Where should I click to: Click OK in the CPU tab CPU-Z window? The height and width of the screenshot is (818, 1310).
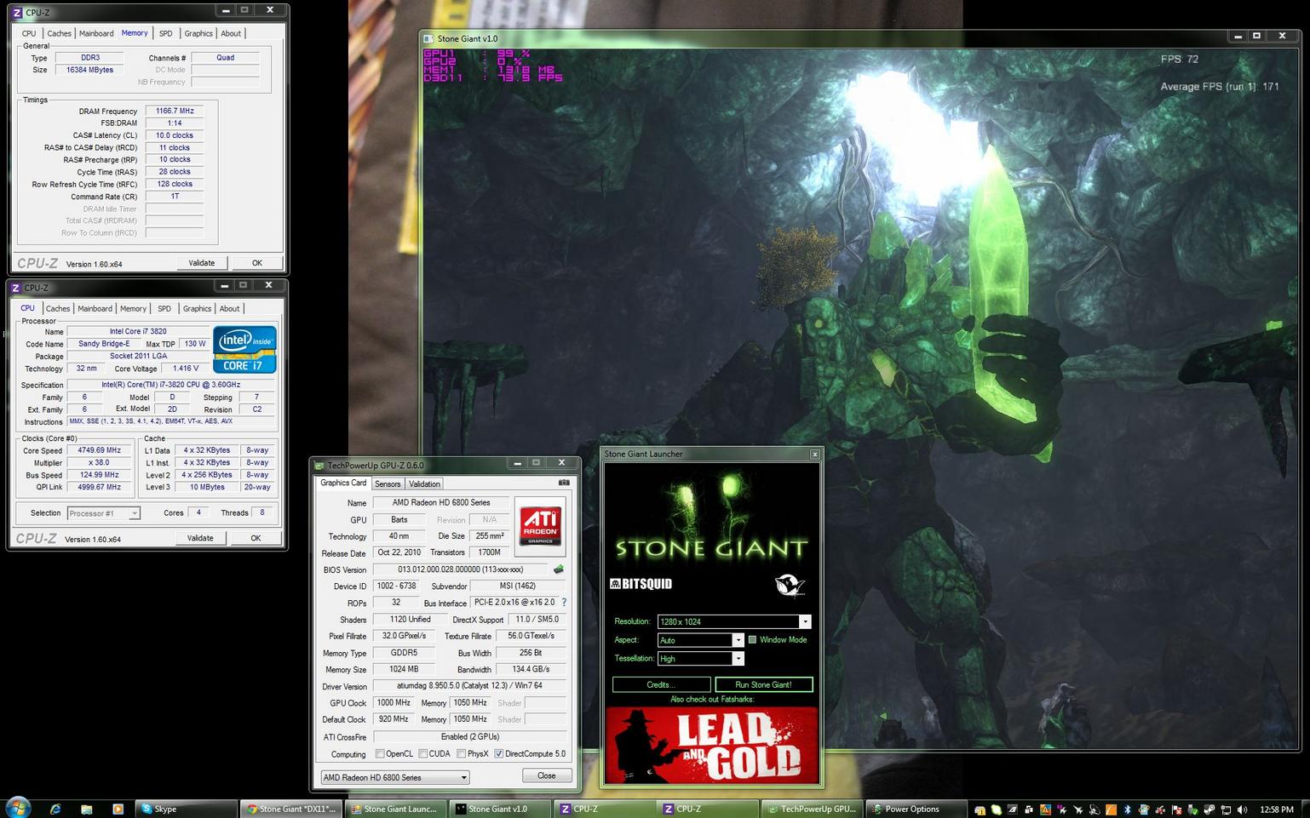tap(256, 538)
